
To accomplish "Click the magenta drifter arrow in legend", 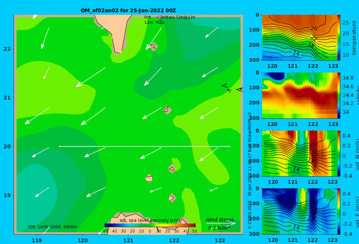I will tap(158, 17).
